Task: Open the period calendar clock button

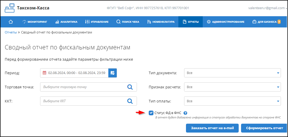Action: 113,73
